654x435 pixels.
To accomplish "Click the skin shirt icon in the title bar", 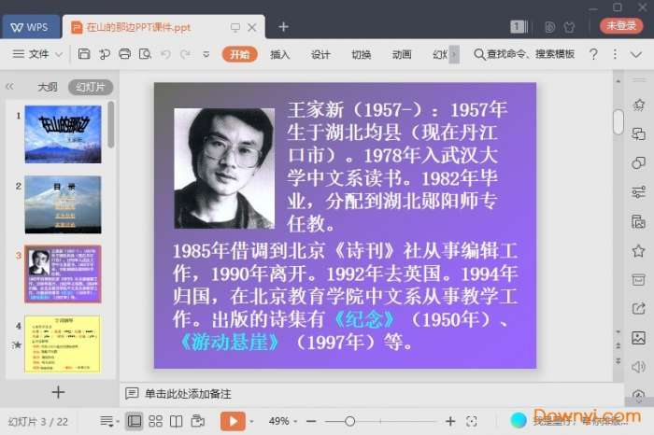I will (x=569, y=27).
